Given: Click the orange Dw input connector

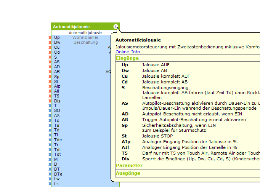Looking at the screenshot, I should pos(50,42).
